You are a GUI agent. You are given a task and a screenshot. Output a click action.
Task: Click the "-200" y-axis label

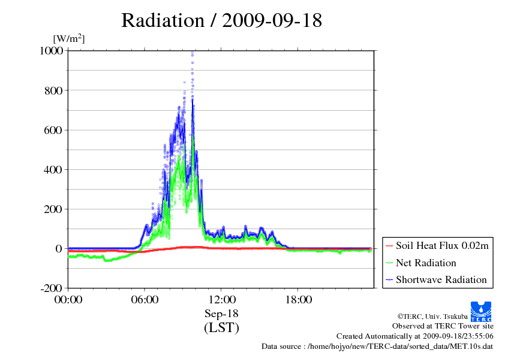[52, 288]
